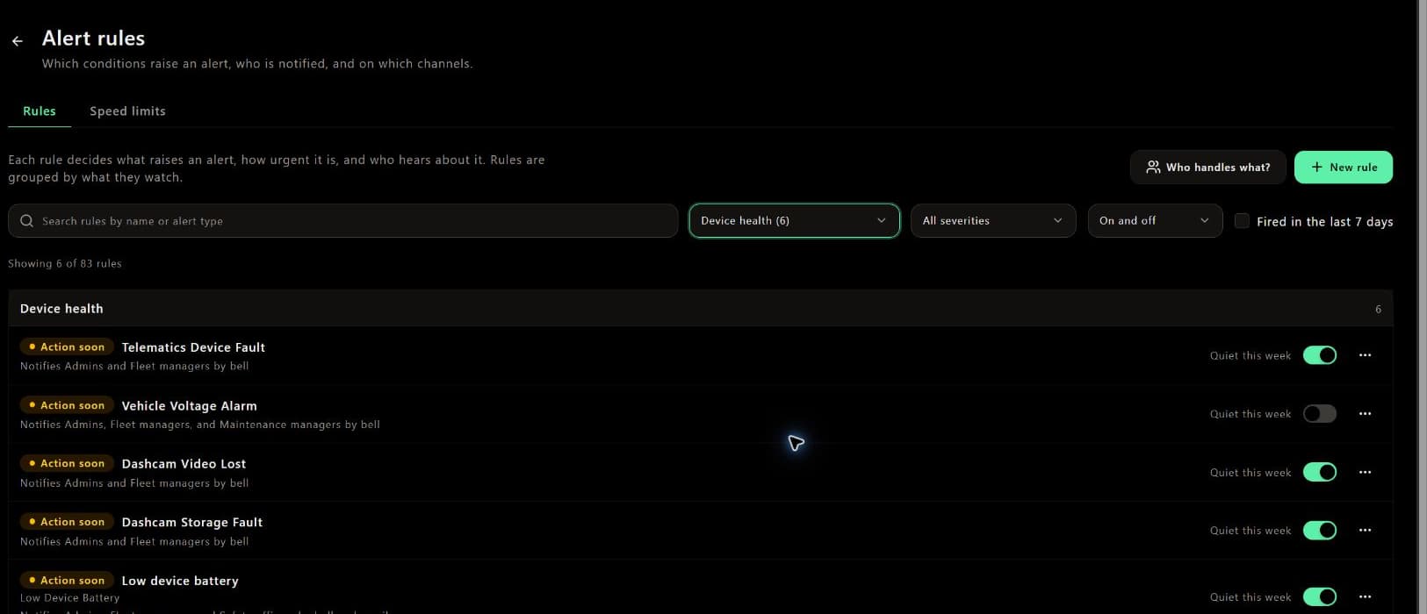Viewport: 1427px width, 614px height.
Task: Click Action soon badge on Low device battery
Action: click(x=67, y=581)
